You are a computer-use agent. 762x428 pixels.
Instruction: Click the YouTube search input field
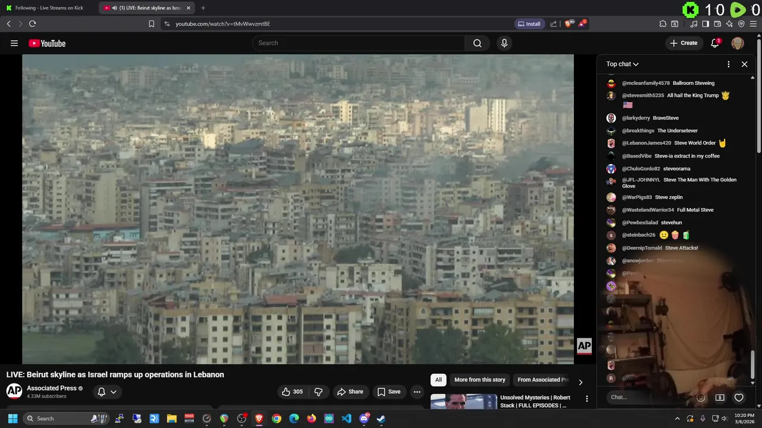358,43
